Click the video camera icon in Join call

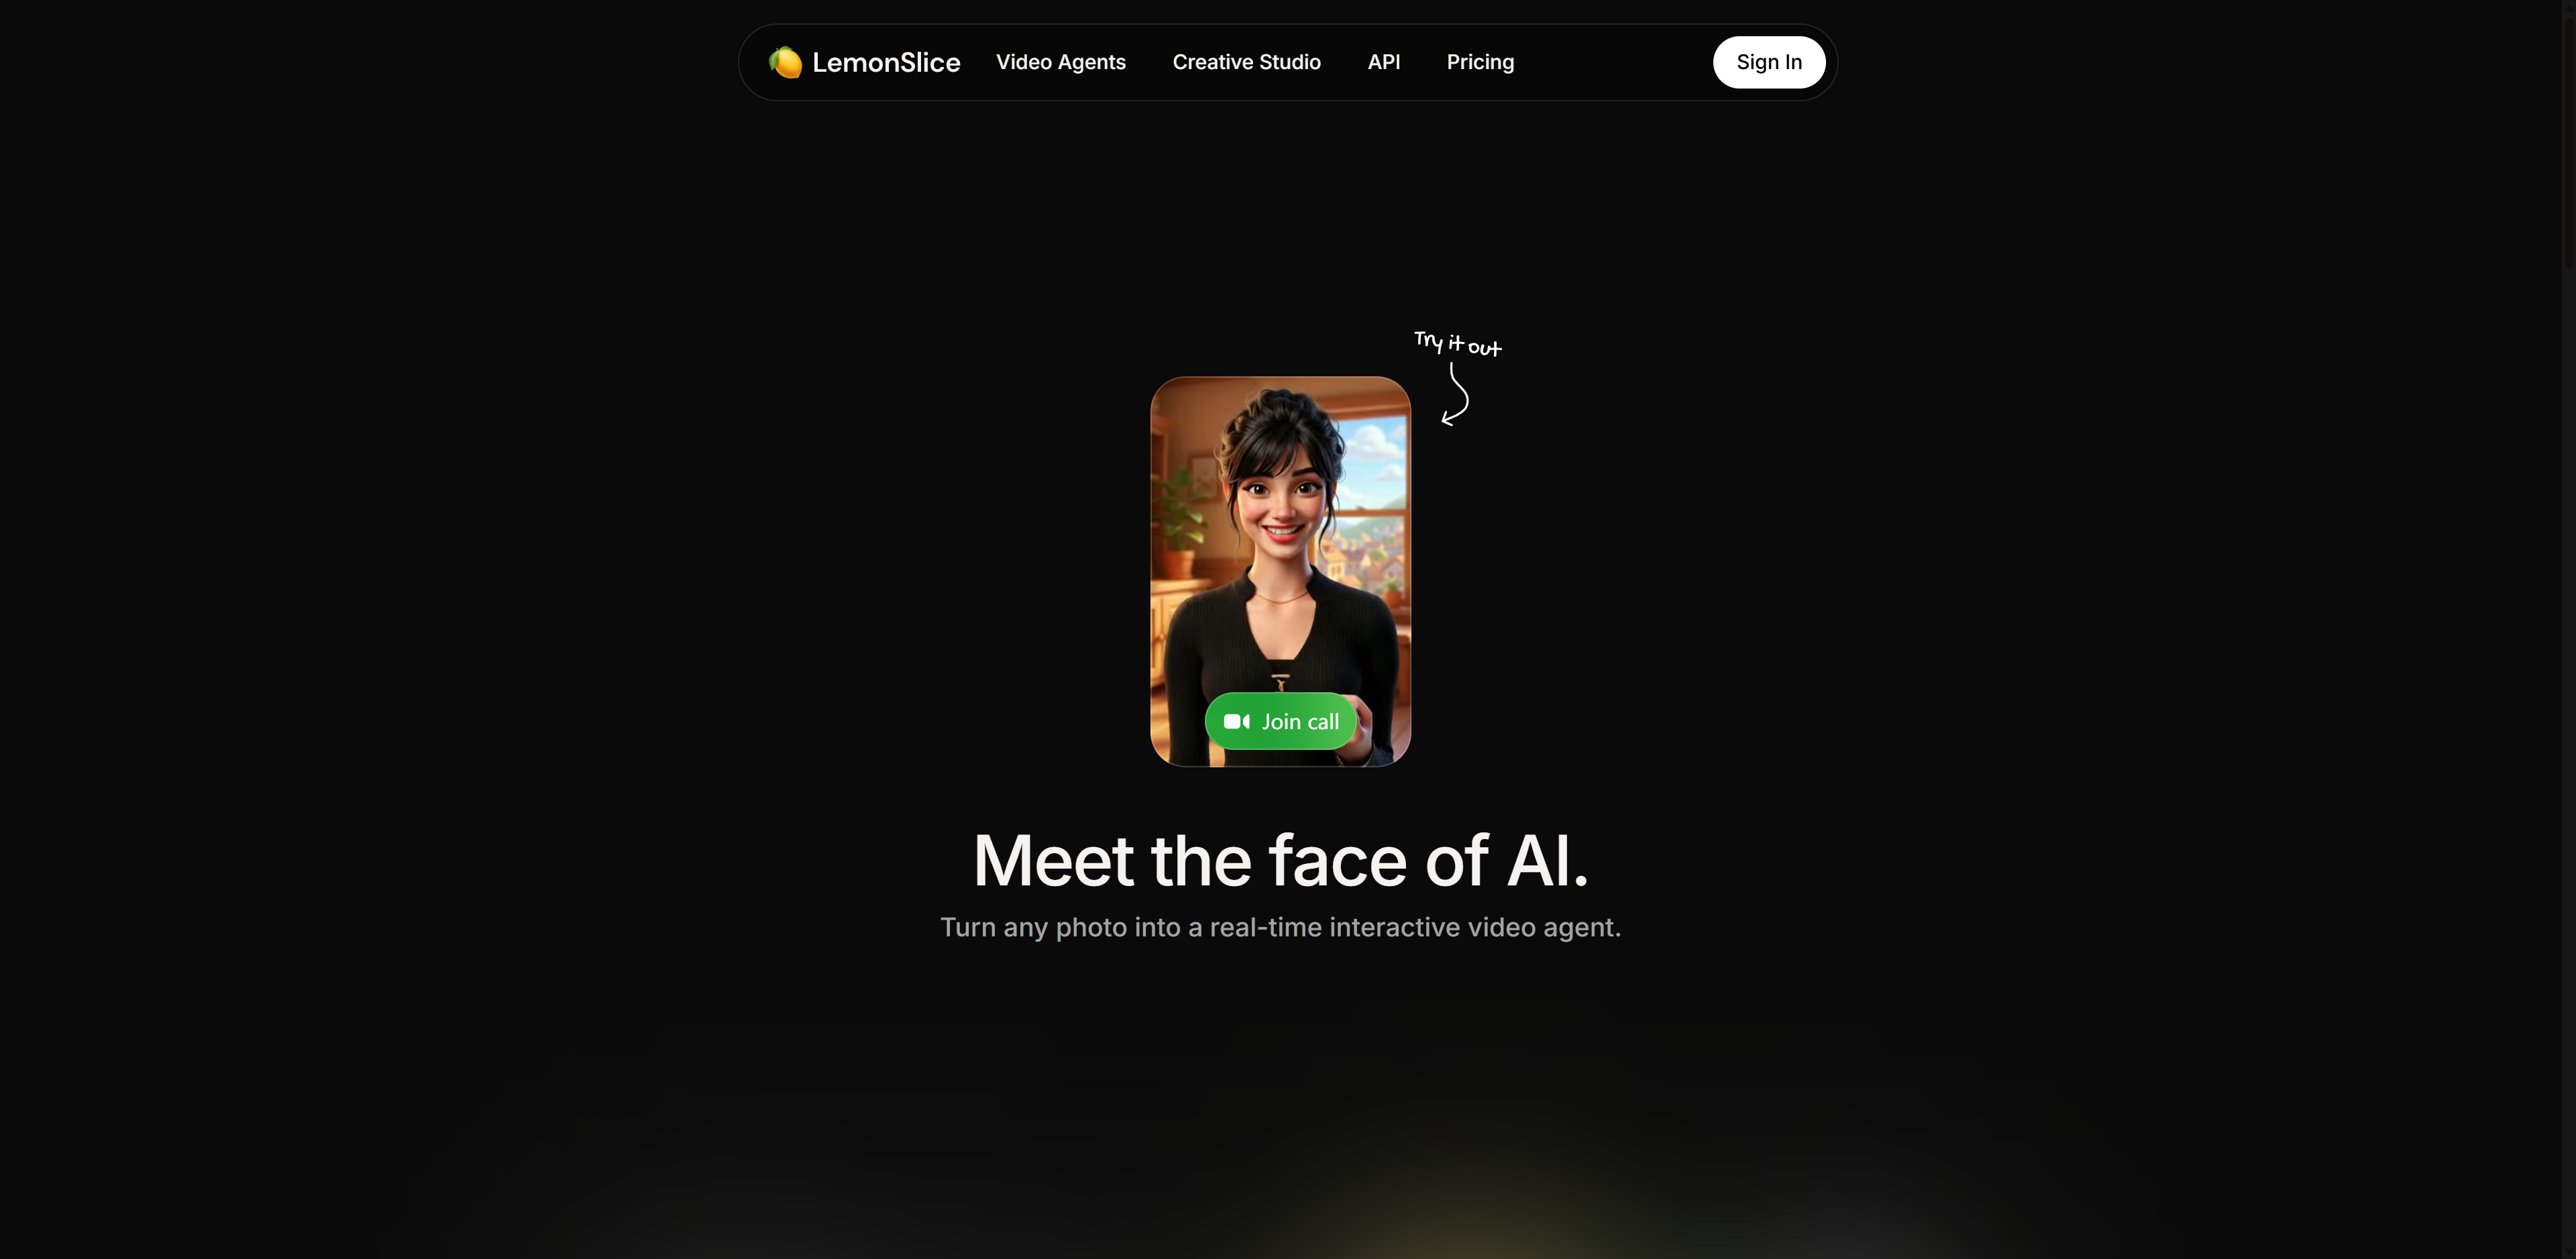click(1237, 721)
